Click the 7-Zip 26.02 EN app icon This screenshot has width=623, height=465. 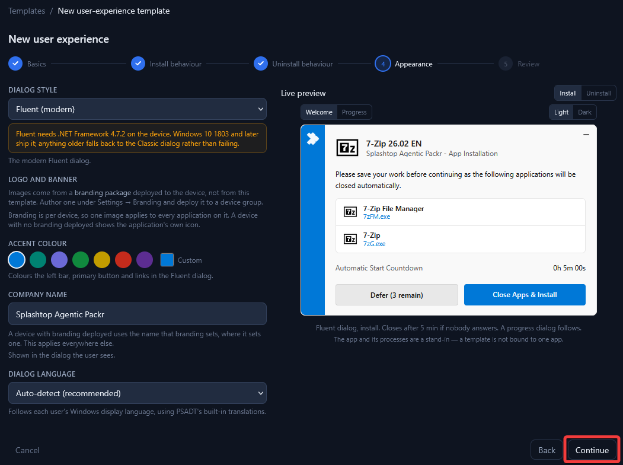[x=347, y=148]
